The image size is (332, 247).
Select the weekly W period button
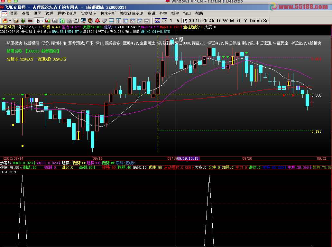click(x=225, y=21)
